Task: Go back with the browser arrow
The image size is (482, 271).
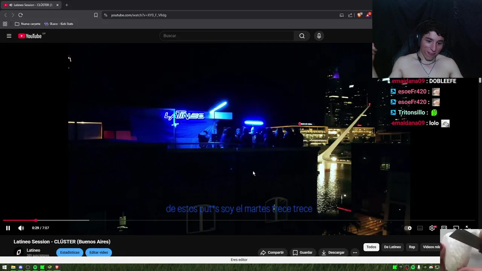Action: coord(5,15)
